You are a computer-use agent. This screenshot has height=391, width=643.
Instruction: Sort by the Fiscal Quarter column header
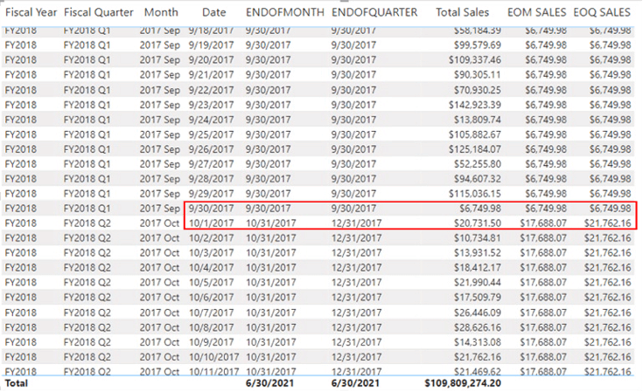[x=98, y=13]
